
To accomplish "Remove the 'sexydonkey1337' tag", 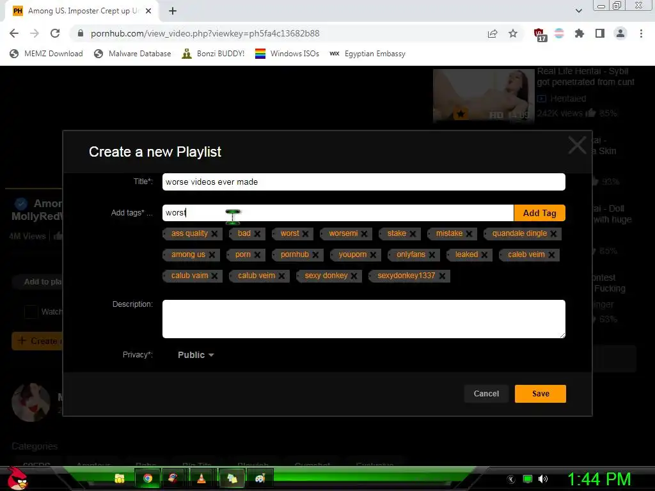I will tap(442, 276).
